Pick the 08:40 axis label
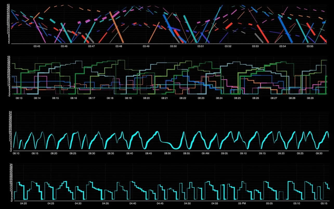The height and width of the screenshot is (209, 334). [x=130, y=154]
